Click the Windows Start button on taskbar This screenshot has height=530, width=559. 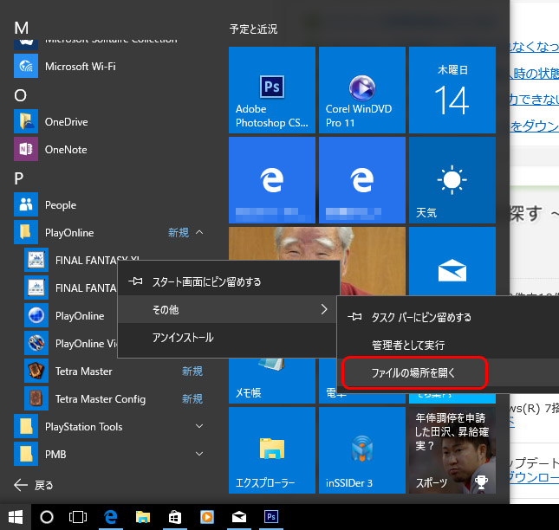click(16, 517)
